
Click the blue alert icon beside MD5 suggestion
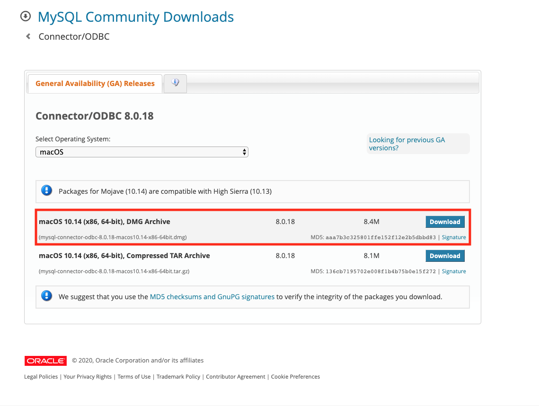46,295
